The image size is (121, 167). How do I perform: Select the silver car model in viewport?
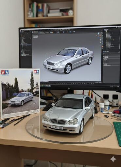(x=69, y=60)
